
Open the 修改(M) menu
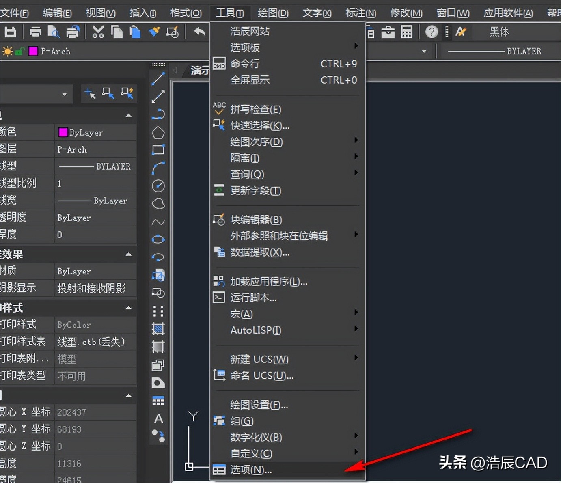[406, 13]
